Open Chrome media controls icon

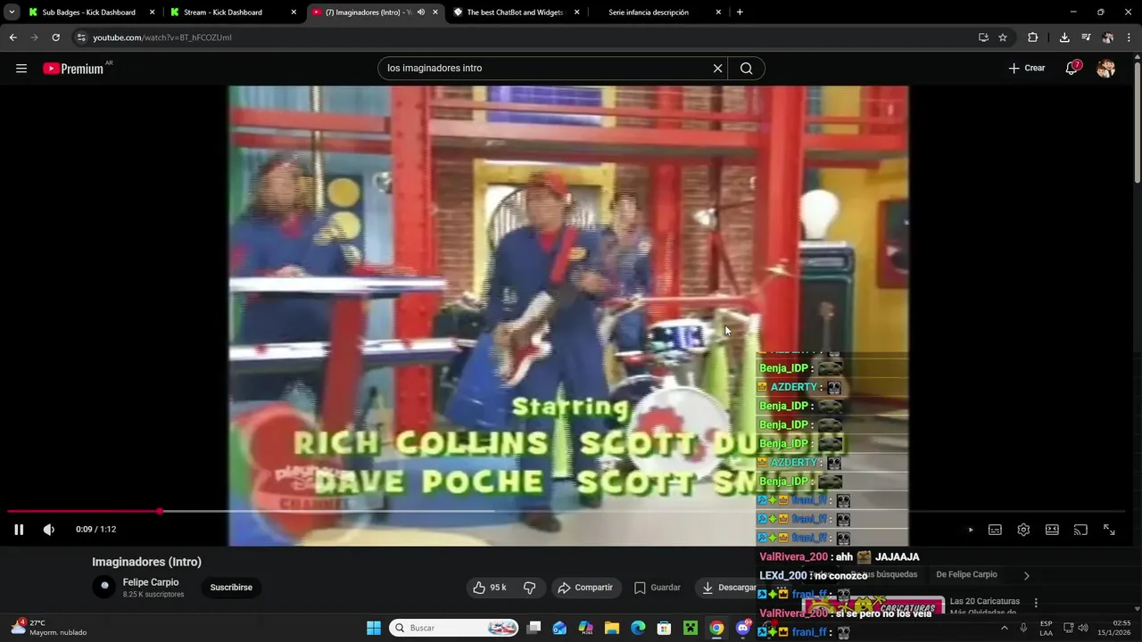coord(1086,37)
